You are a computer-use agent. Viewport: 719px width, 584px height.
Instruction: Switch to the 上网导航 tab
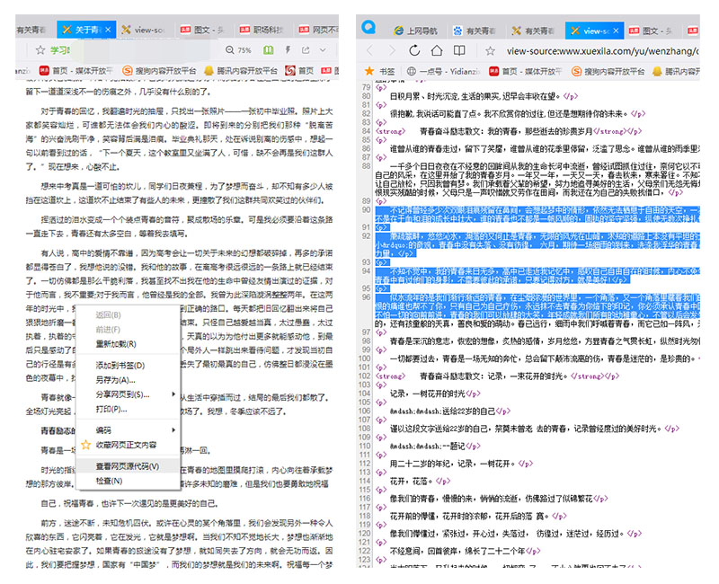coord(415,27)
